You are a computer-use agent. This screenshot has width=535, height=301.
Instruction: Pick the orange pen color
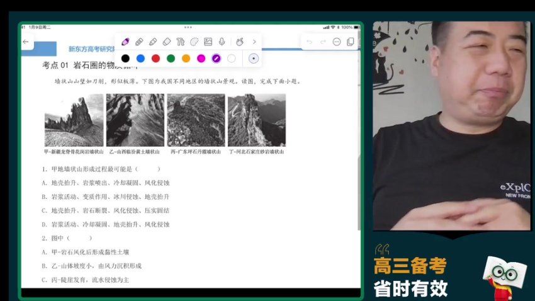click(x=186, y=59)
